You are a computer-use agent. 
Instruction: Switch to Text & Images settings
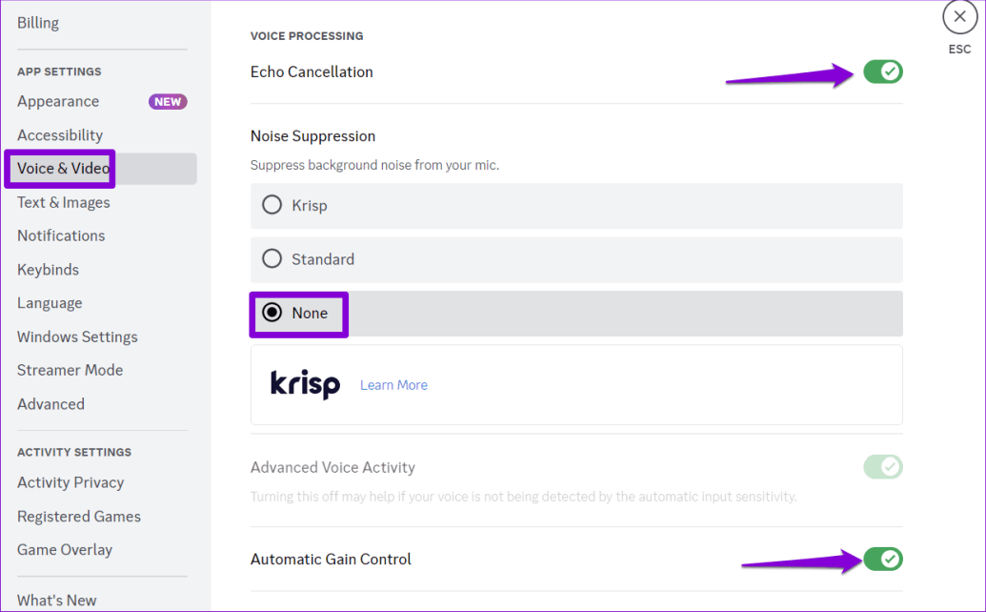pyautogui.click(x=63, y=202)
